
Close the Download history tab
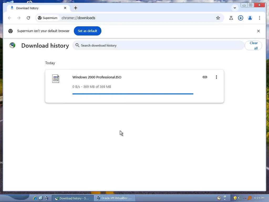(x=65, y=8)
